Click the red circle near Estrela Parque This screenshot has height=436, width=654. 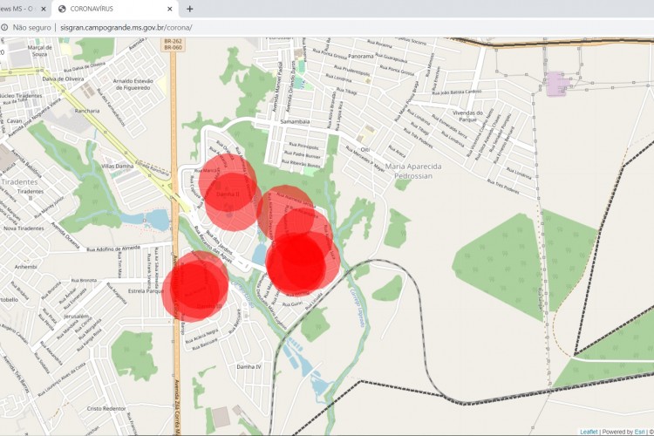click(197, 284)
